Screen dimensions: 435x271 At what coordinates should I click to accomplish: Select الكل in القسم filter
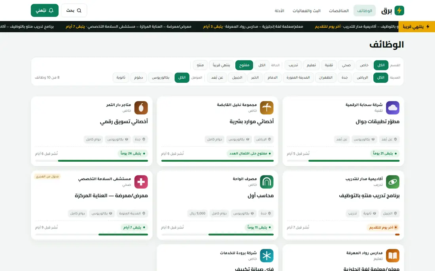[x=381, y=65]
